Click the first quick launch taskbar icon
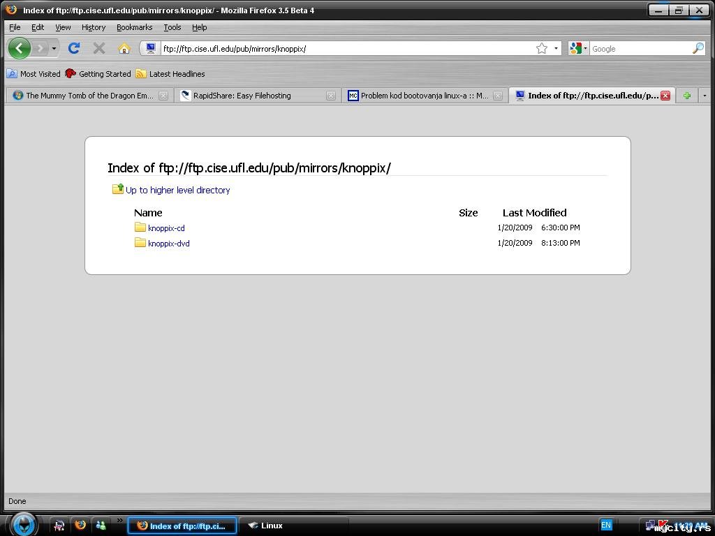Screen dimensions: 715x536 pos(59,525)
